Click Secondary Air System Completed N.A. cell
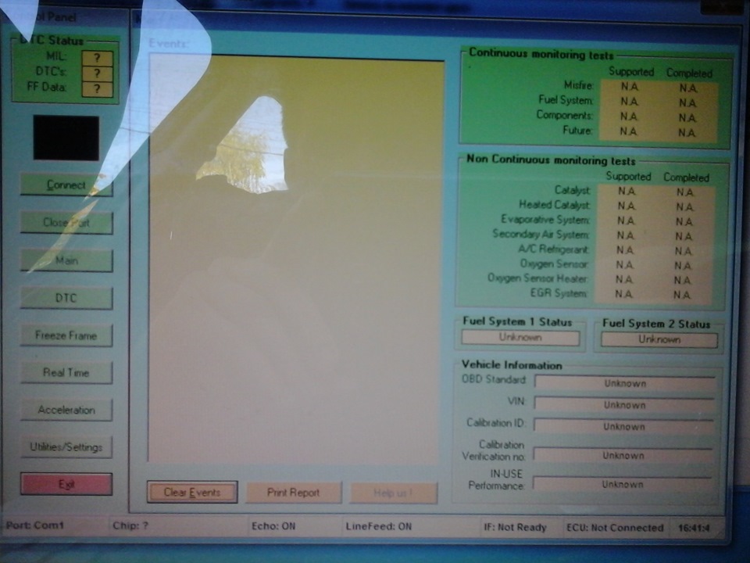The image size is (750, 563). click(684, 236)
